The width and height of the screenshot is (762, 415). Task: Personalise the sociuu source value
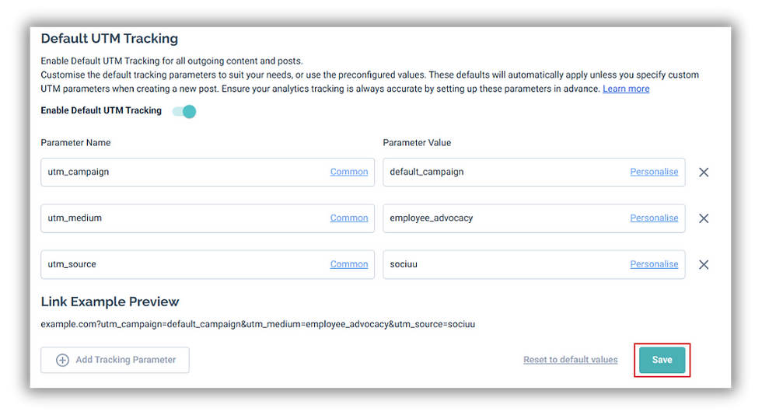(x=654, y=264)
